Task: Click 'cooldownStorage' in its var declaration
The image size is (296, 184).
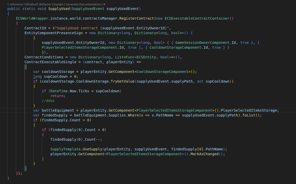Action: [58, 72]
